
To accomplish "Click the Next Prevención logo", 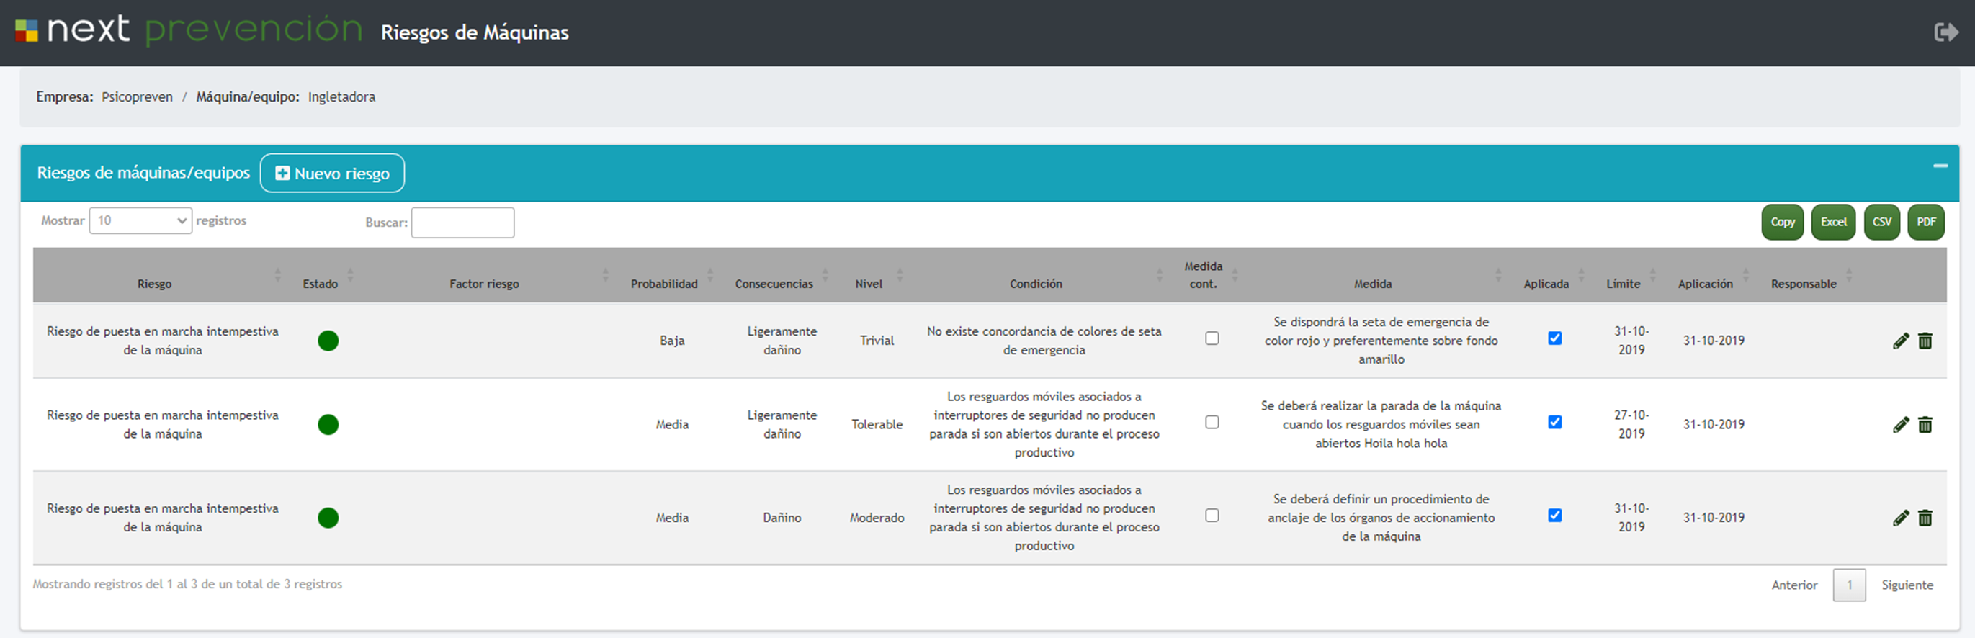I will click(189, 31).
